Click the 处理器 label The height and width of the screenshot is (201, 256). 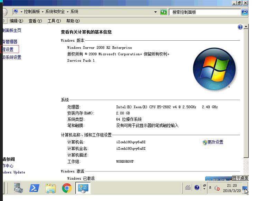(74, 107)
